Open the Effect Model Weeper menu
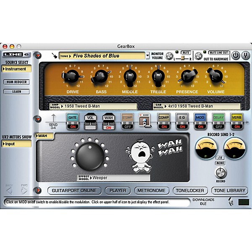Screen dimensions: 252x252 pos(114,178)
